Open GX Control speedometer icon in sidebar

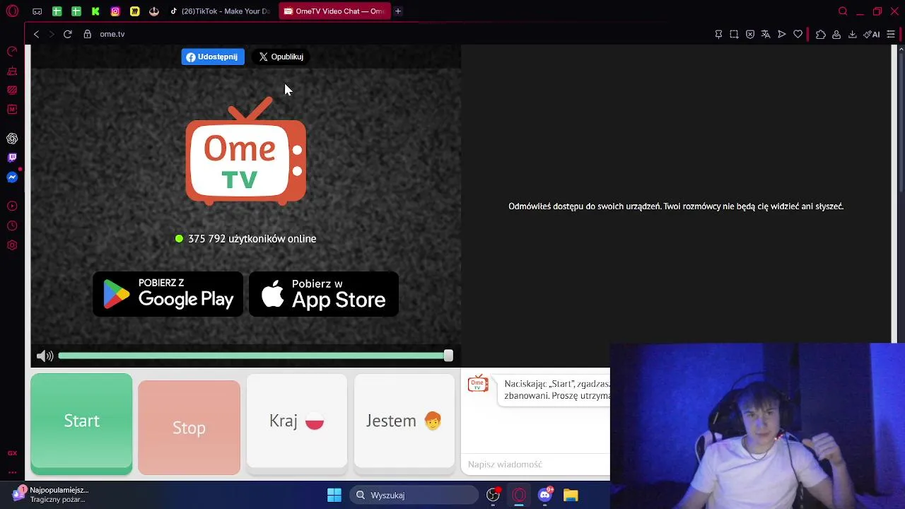12,52
